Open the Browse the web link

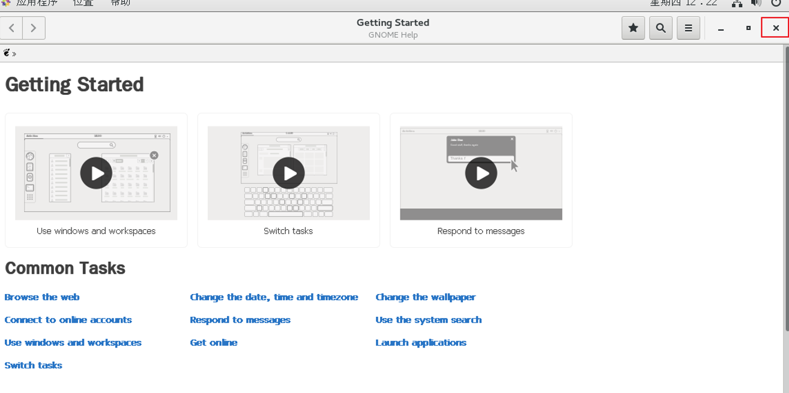[x=42, y=297]
